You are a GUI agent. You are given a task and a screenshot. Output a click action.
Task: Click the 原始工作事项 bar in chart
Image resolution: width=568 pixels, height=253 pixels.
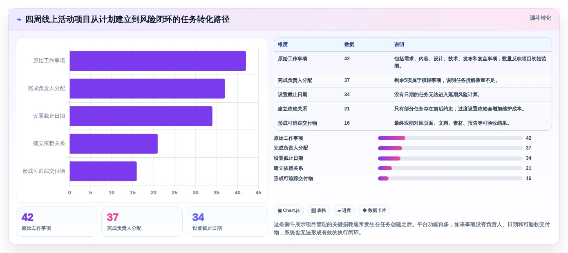(158, 61)
